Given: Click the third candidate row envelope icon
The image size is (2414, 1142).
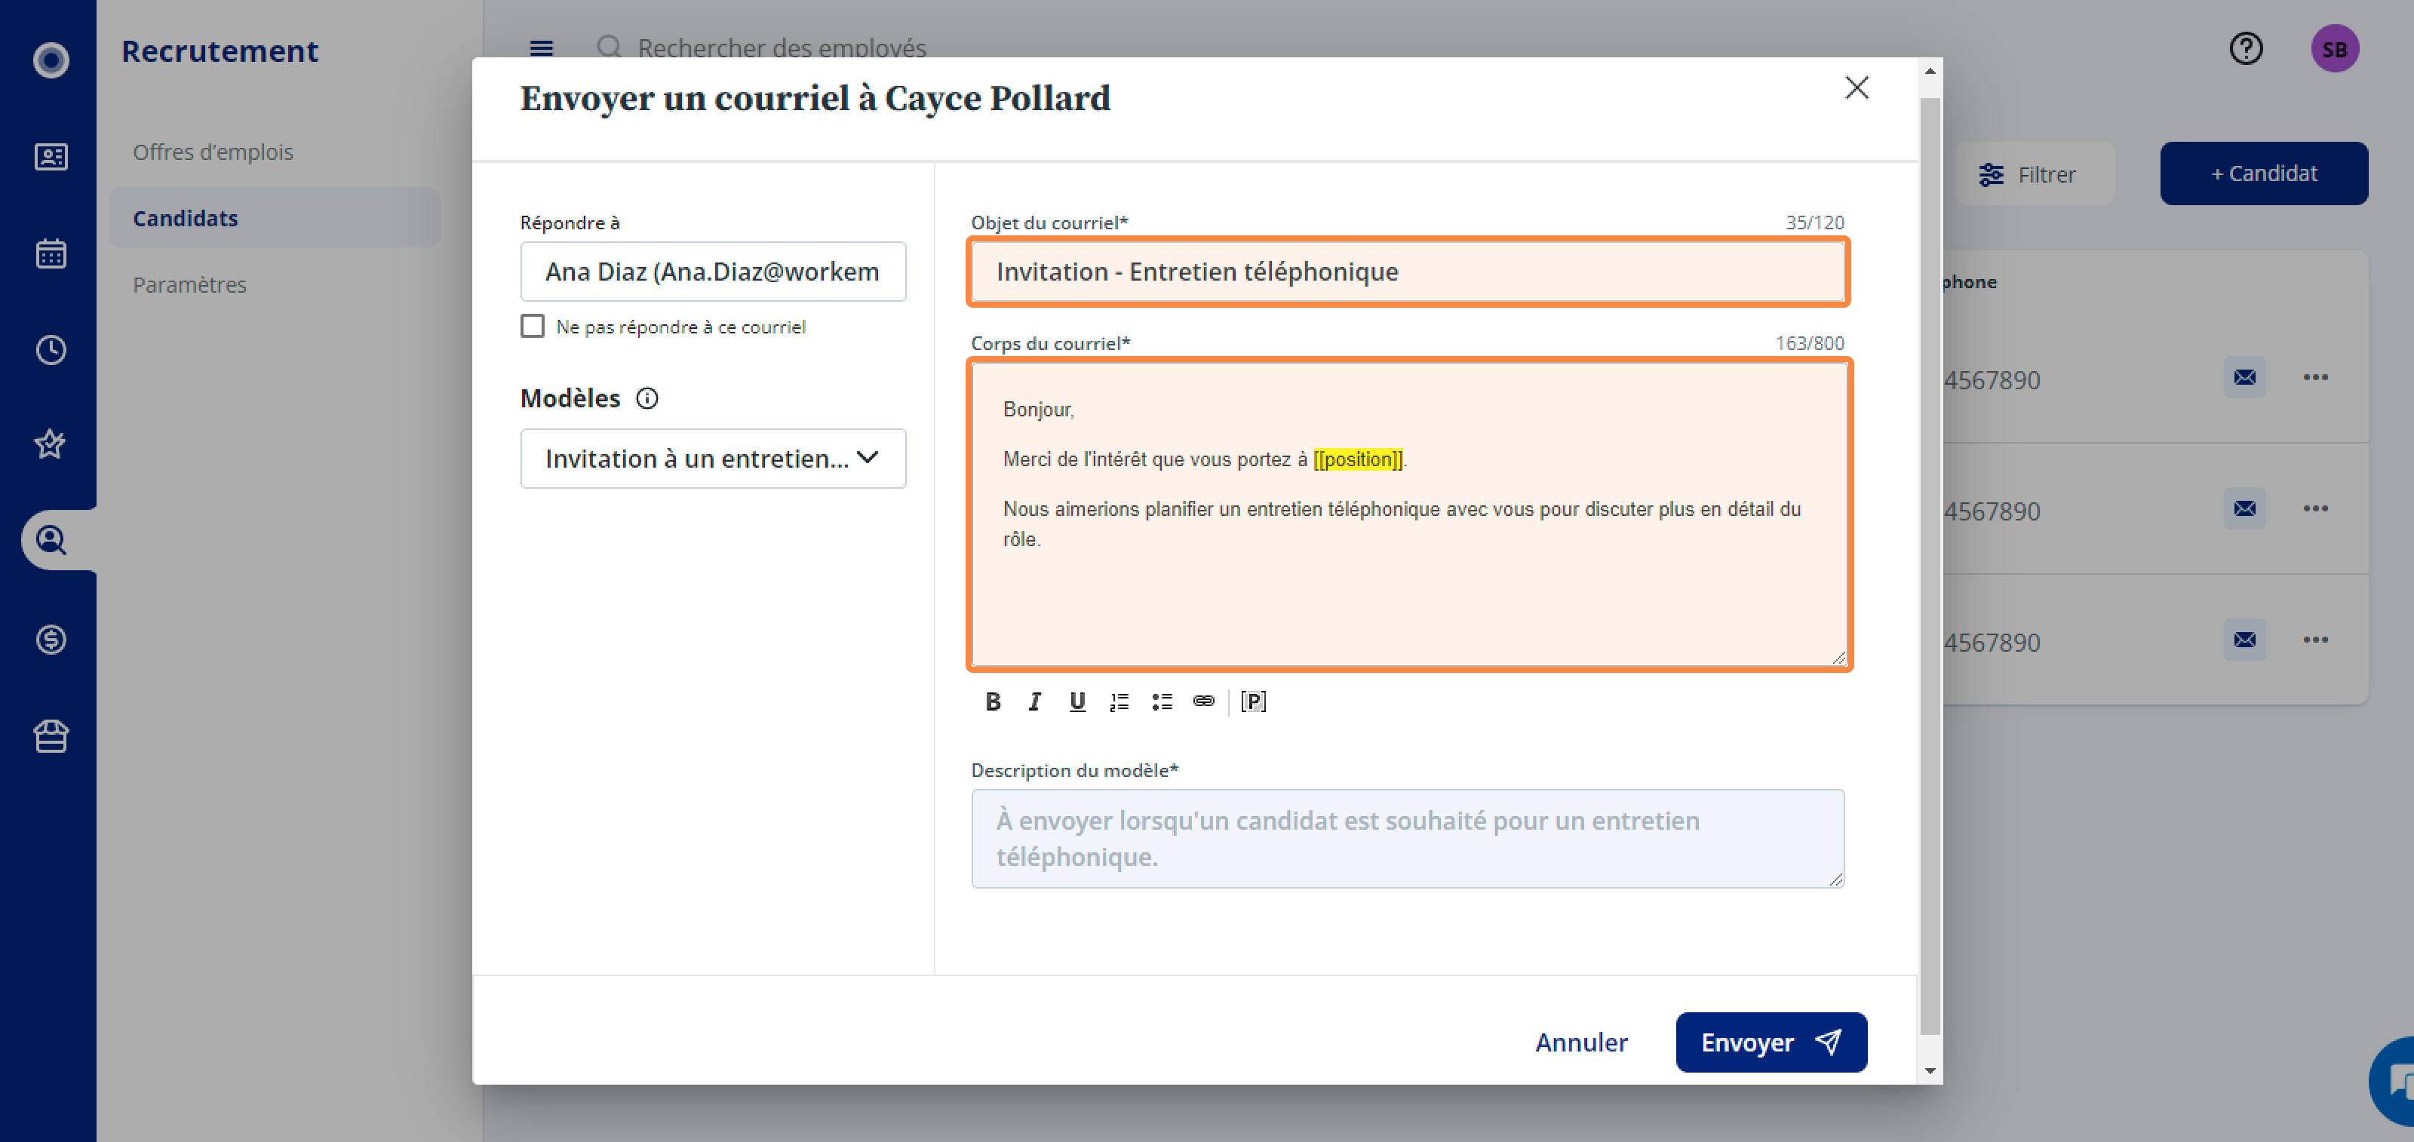Looking at the screenshot, I should pyautogui.click(x=2244, y=639).
